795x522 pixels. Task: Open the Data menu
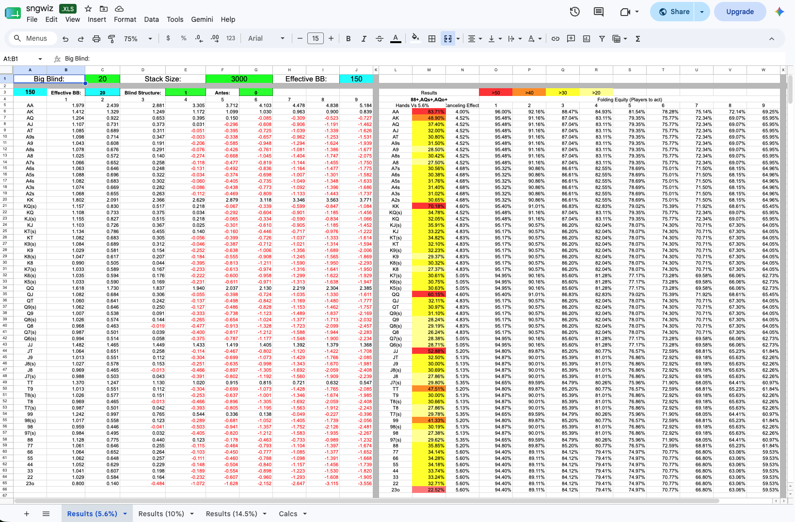coord(151,19)
